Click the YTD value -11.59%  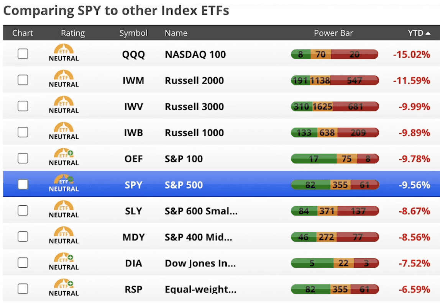411,80
